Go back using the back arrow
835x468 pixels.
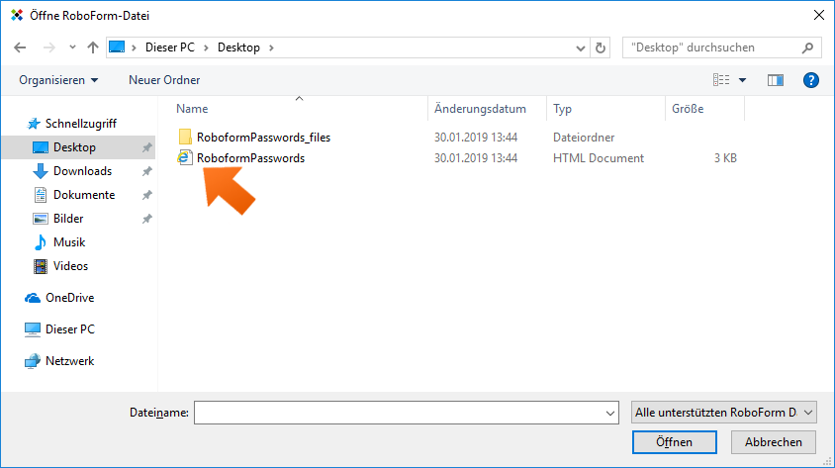pyautogui.click(x=20, y=47)
